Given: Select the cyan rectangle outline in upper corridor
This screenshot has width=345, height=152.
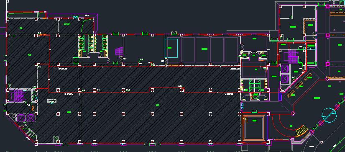Looking at the screenshot, I should pos(171,48).
